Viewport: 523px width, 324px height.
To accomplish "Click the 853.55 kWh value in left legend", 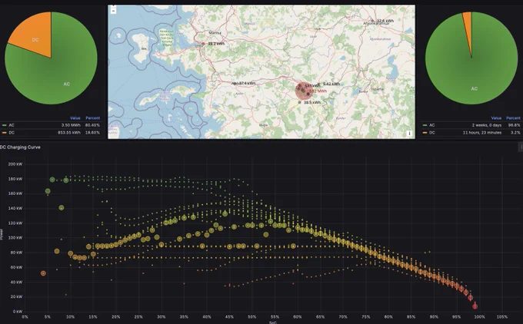I will click(69, 133).
